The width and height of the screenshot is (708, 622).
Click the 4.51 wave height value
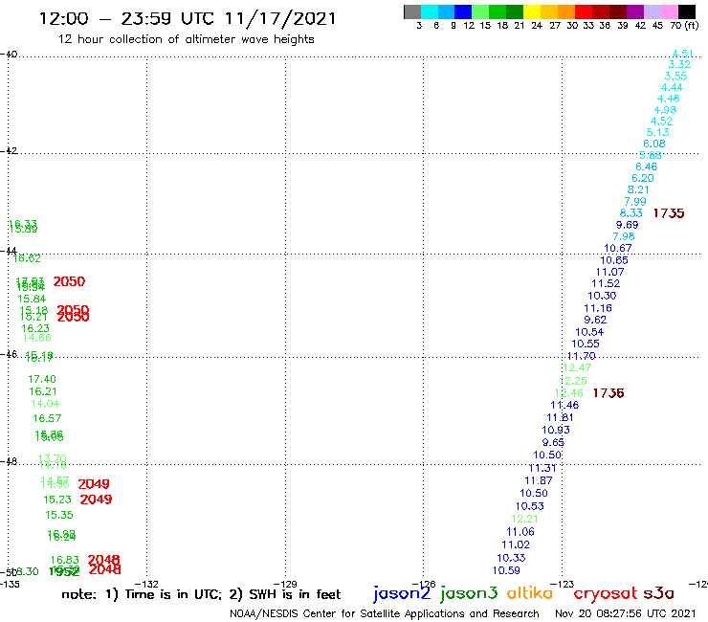682,54
